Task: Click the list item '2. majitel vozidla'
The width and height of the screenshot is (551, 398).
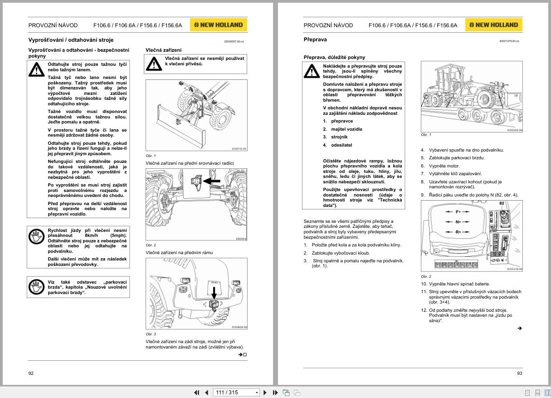Action: click(x=342, y=129)
